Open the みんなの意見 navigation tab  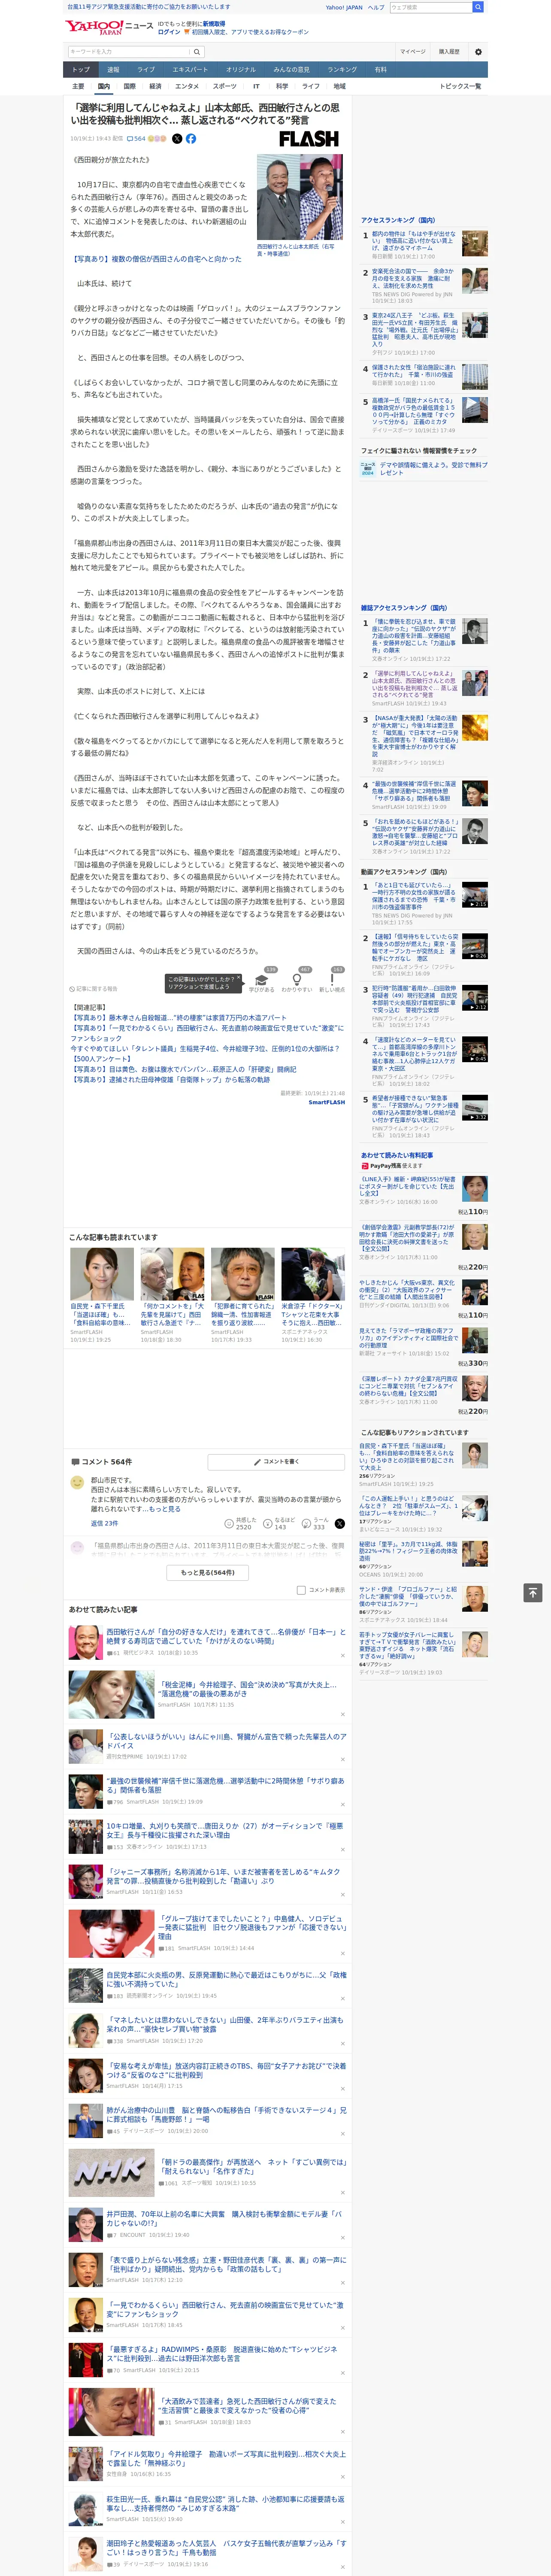[x=292, y=70]
